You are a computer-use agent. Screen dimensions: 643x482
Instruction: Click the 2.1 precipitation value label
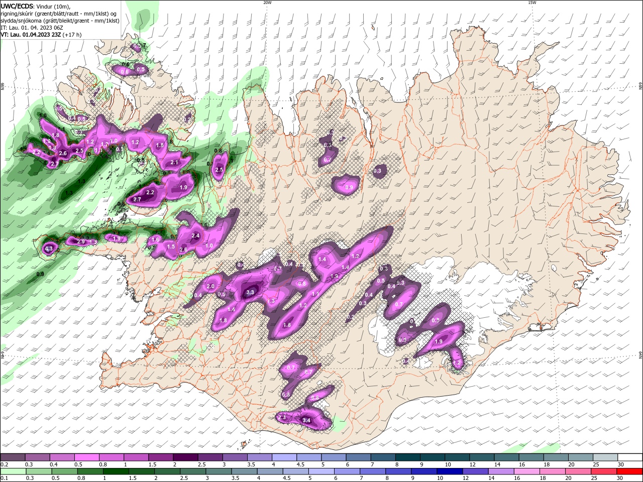pyautogui.click(x=174, y=163)
